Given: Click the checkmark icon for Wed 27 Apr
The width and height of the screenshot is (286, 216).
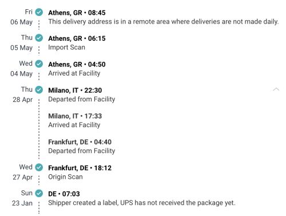Looking at the screenshot, I should [x=39, y=167].
